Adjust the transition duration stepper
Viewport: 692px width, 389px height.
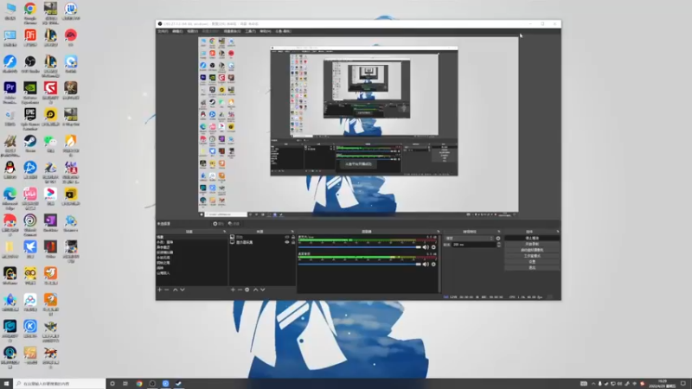point(499,245)
